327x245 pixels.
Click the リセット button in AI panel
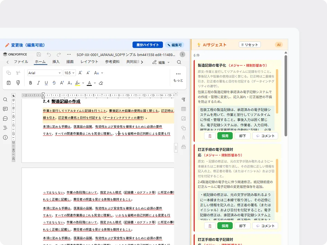click(250, 45)
